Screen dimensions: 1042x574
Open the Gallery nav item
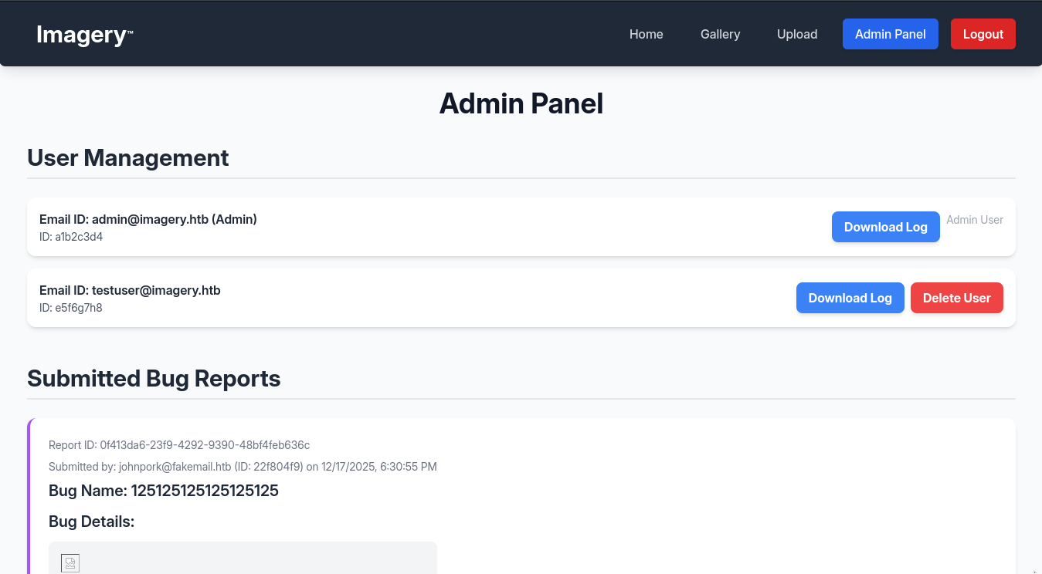(720, 34)
